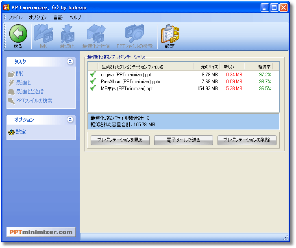
Task: Open the ヘルプ menu
Action: pos(75,17)
